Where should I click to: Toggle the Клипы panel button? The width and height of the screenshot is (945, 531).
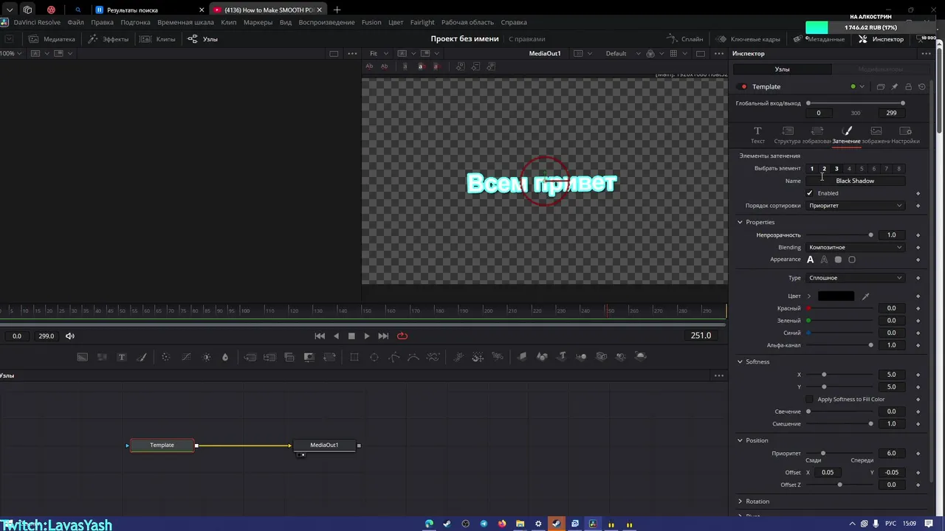pos(158,39)
